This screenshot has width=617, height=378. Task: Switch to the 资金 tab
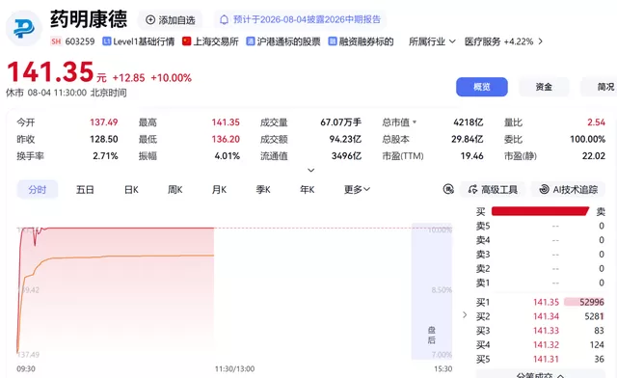[x=544, y=87]
